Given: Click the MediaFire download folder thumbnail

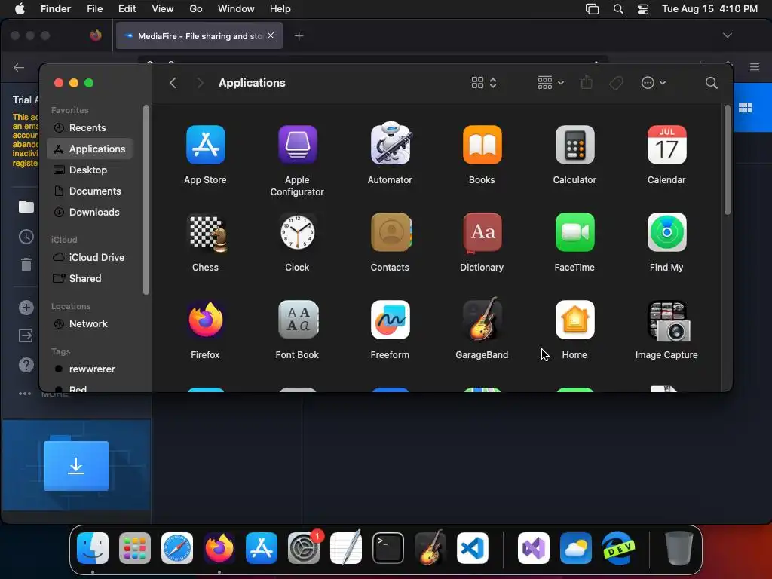Looking at the screenshot, I should (x=76, y=464).
